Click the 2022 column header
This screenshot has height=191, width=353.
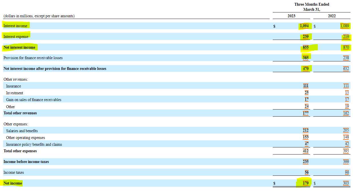[x=332, y=16]
